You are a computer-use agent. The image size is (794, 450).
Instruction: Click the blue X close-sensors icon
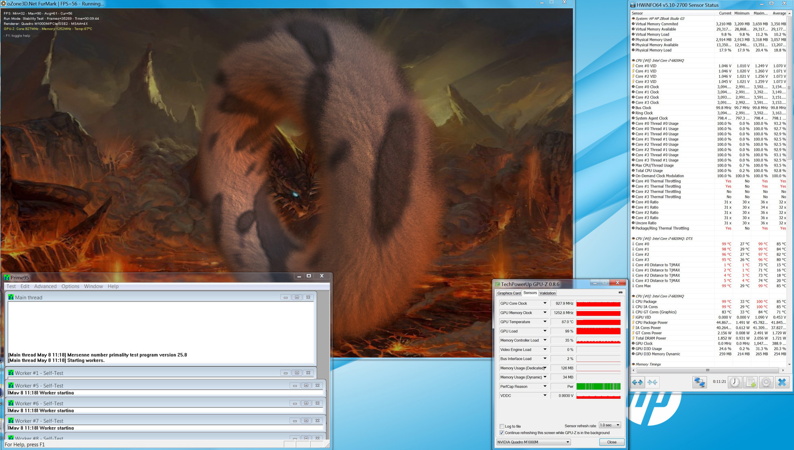coord(782,382)
